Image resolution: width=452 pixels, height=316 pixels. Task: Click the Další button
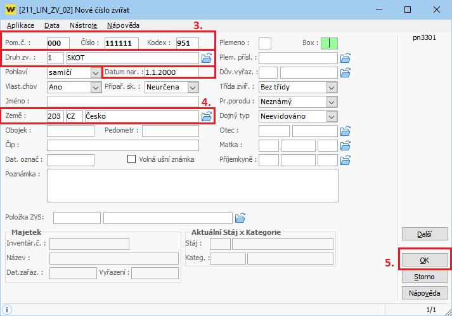tap(425, 234)
